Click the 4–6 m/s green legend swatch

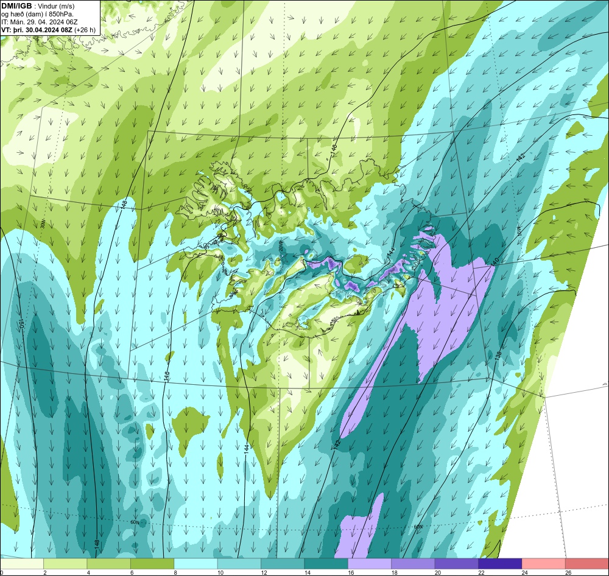coord(109,564)
